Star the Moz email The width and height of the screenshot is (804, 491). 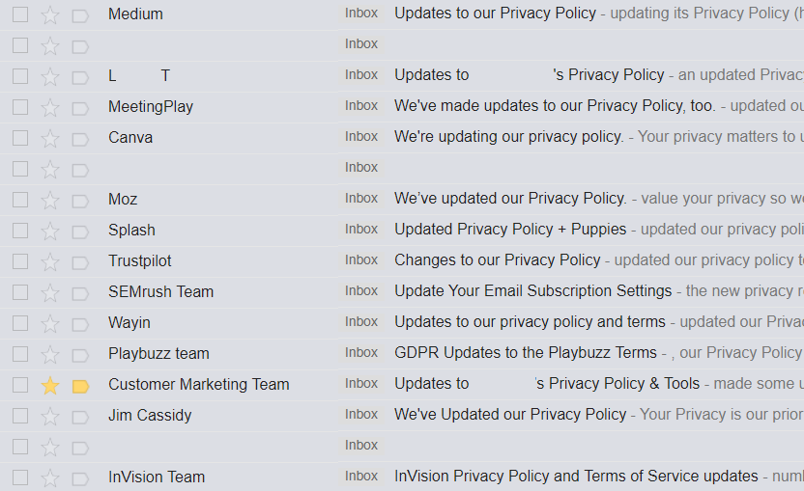click(49, 201)
